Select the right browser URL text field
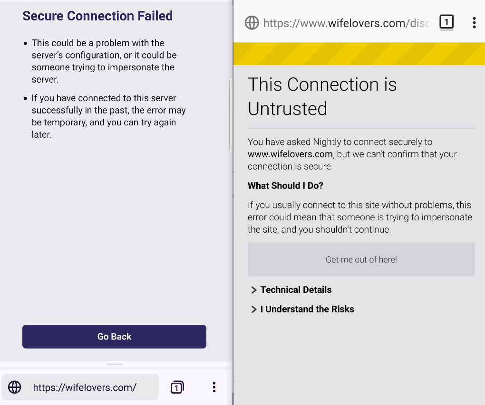Screen dimensions: 485x405 point(347,23)
